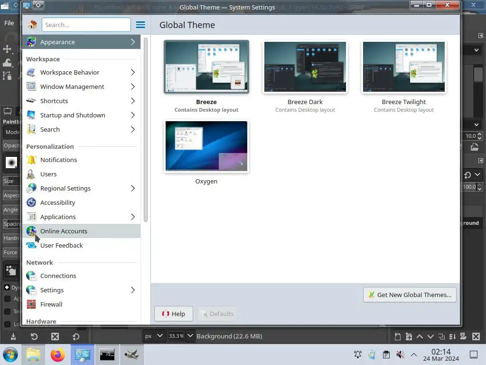Select the Breeze Twilight theme thumbnail

click(x=403, y=67)
